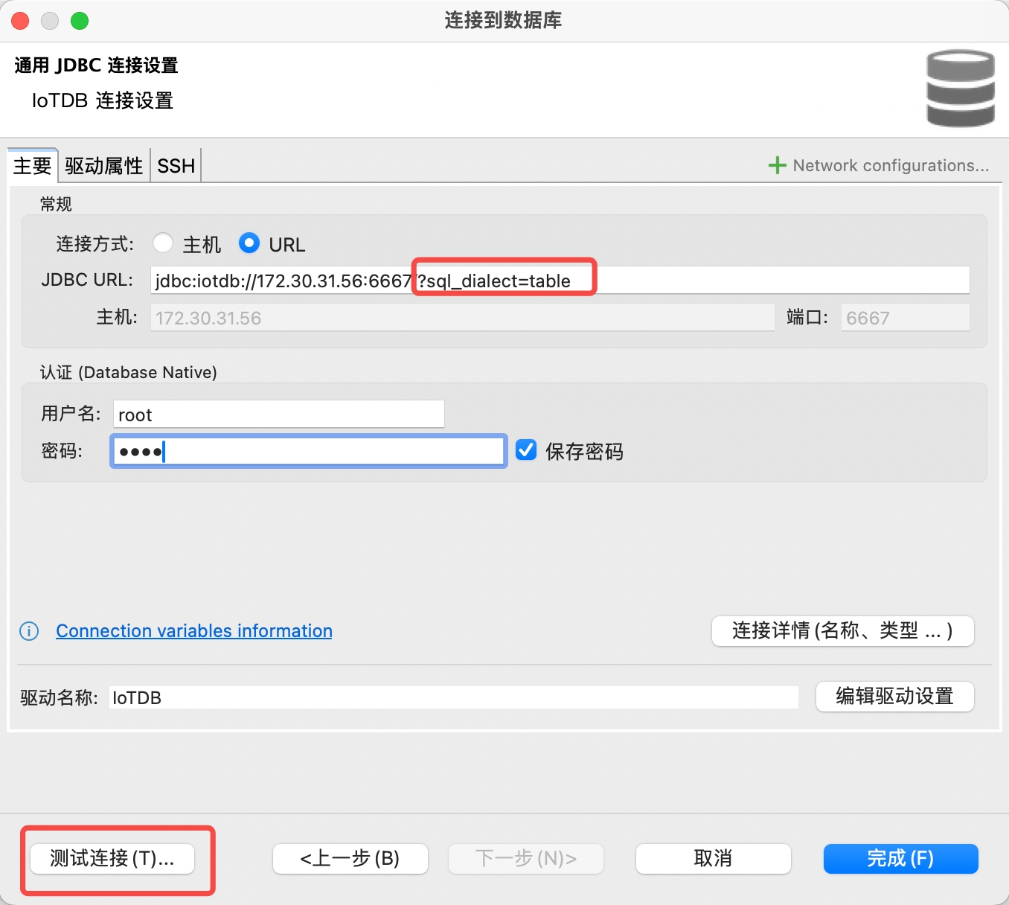Toggle the 保存密码 checkbox
1009x905 pixels.
point(526,450)
